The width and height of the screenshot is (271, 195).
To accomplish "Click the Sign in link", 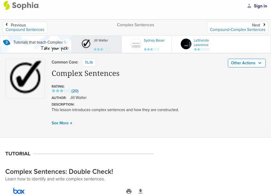I will (x=260, y=6).
